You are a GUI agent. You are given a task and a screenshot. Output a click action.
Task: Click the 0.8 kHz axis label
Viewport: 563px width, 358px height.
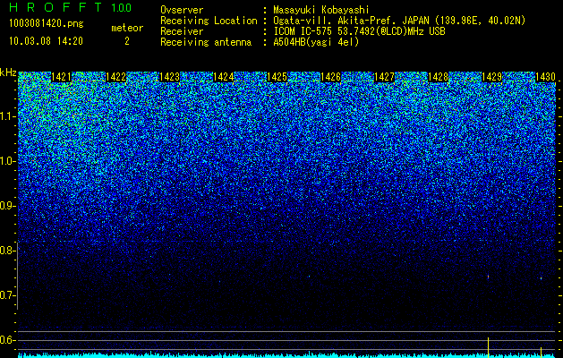(x=6, y=251)
